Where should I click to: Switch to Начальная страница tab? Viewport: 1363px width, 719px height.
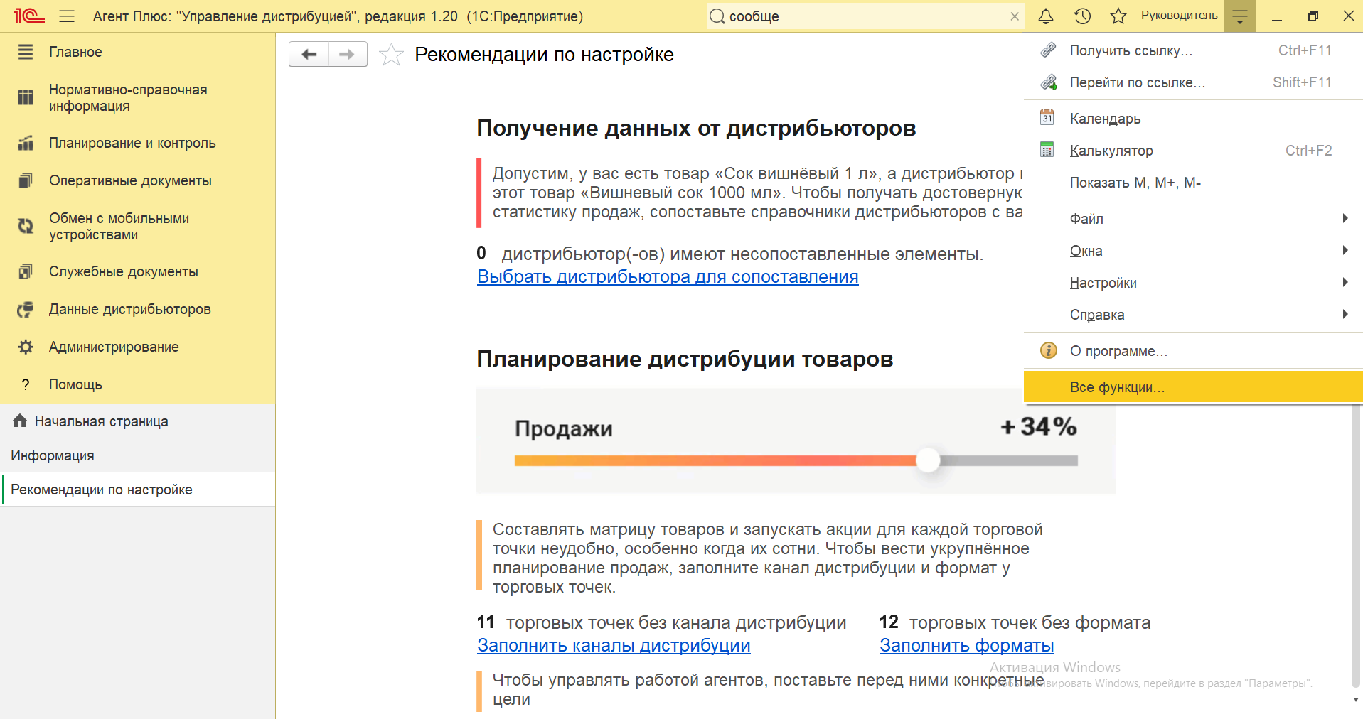click(137, 421)
